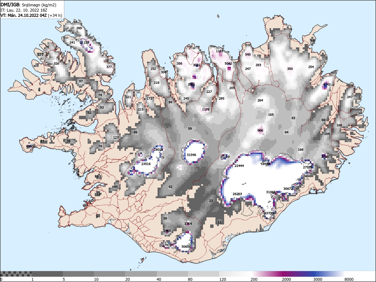Viewport: 376px width, 282px height.
Task: Click snow value '63733'
Action: pyautogui.click(x=269, y=213)
